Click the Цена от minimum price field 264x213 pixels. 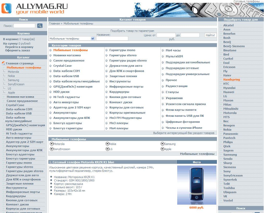(x=166, y=35)
